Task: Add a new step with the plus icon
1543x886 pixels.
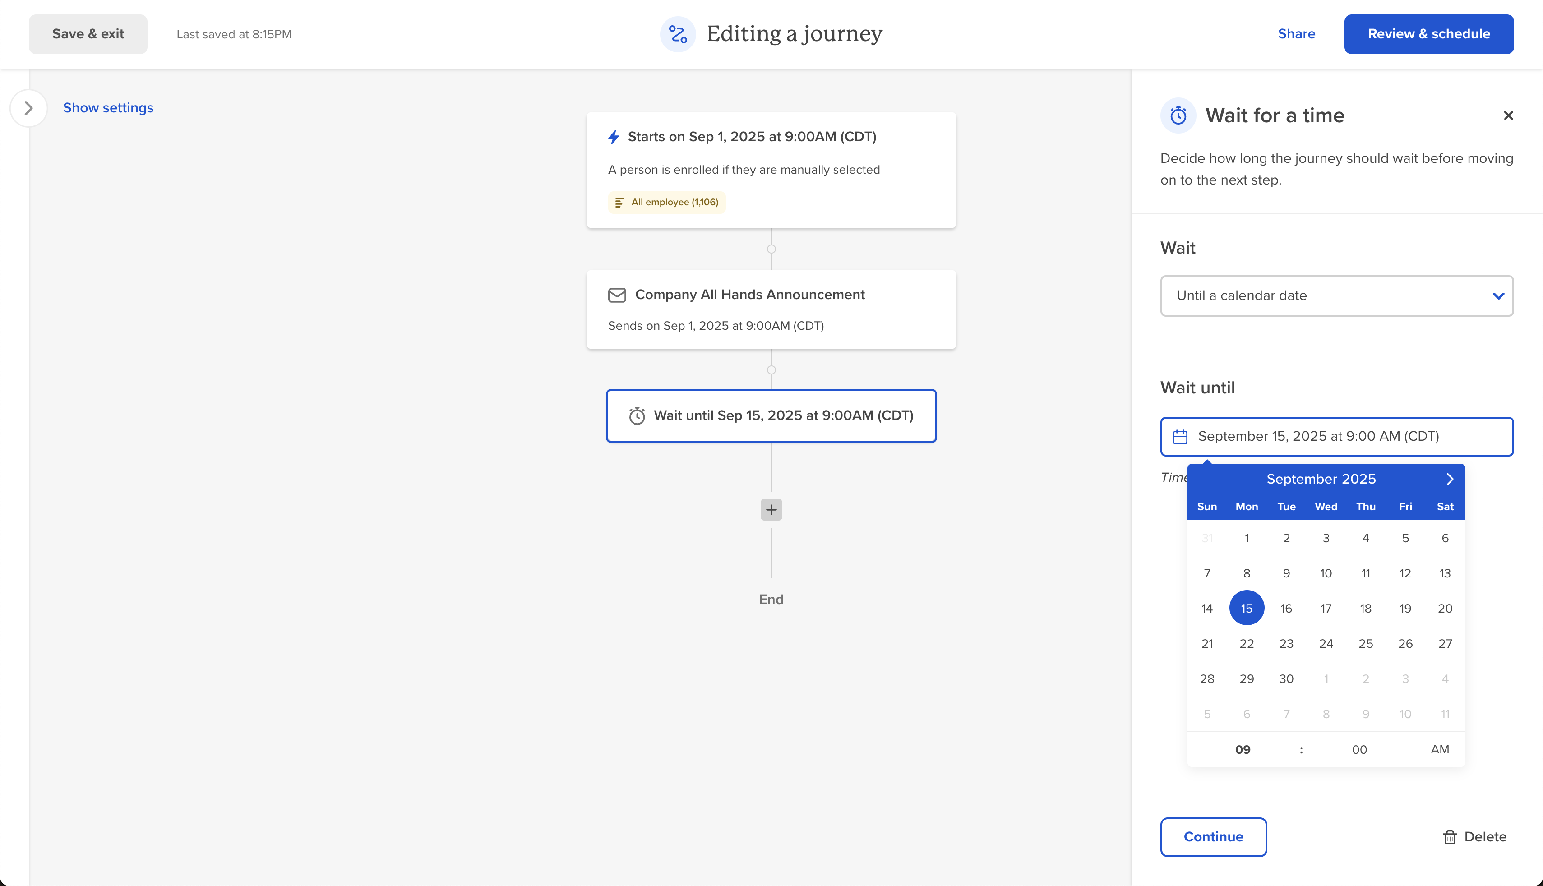Action: [771, 509]
